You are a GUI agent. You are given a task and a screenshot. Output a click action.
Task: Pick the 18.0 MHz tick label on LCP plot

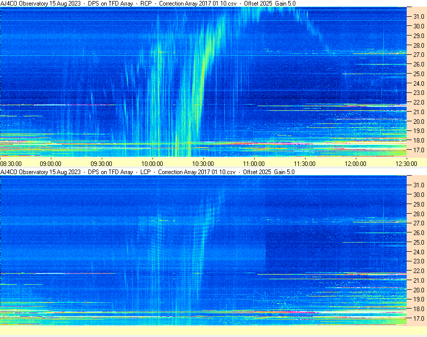(x=419, y=309)
